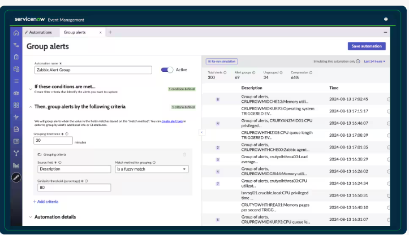Open the create alert tags link
The image size is (409, 235).
tap(173, 121)
